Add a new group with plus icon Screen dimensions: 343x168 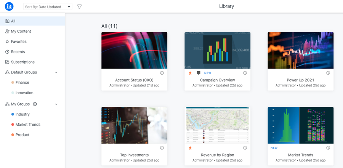pyautogui.click(x=35, y=104)
